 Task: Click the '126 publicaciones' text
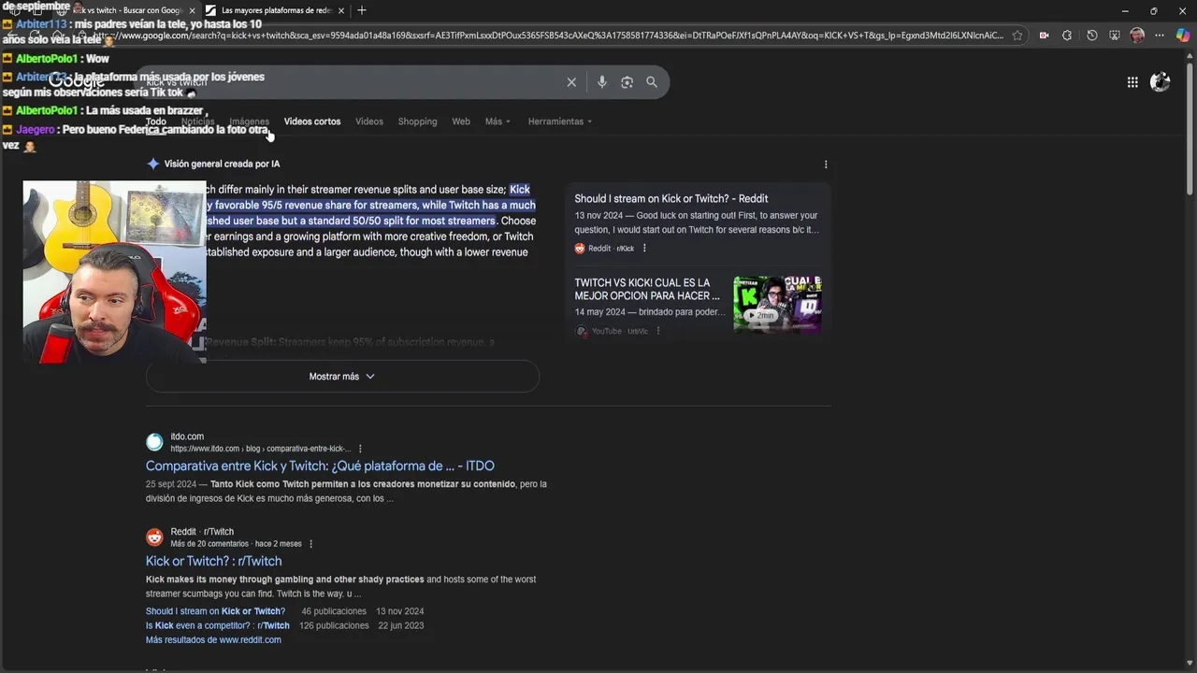[x=333, y=625]
